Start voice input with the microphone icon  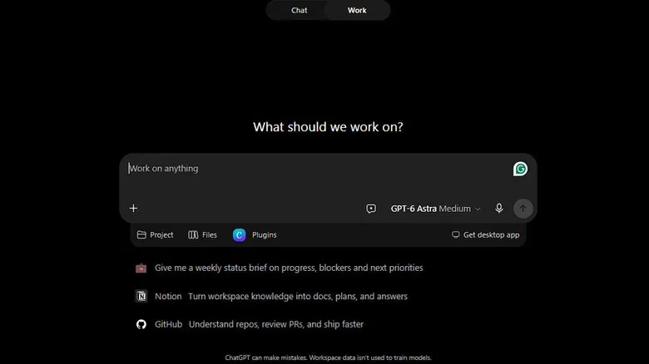(499, 208)
